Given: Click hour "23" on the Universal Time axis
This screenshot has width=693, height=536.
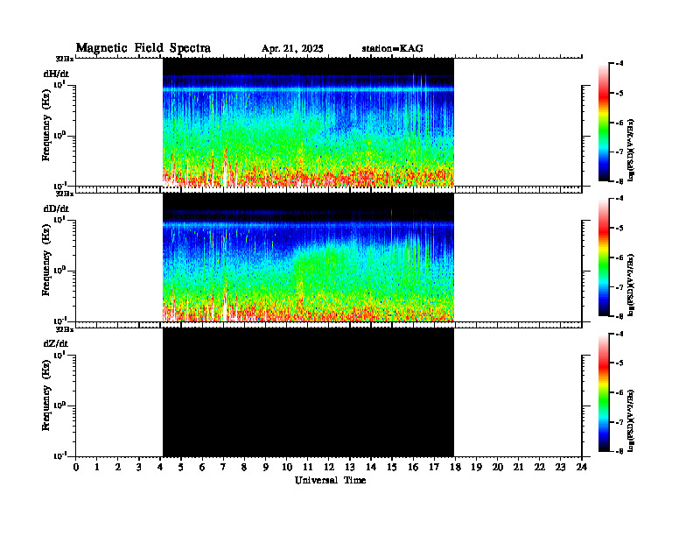Looking at the screenshot, I should (560, 468).
